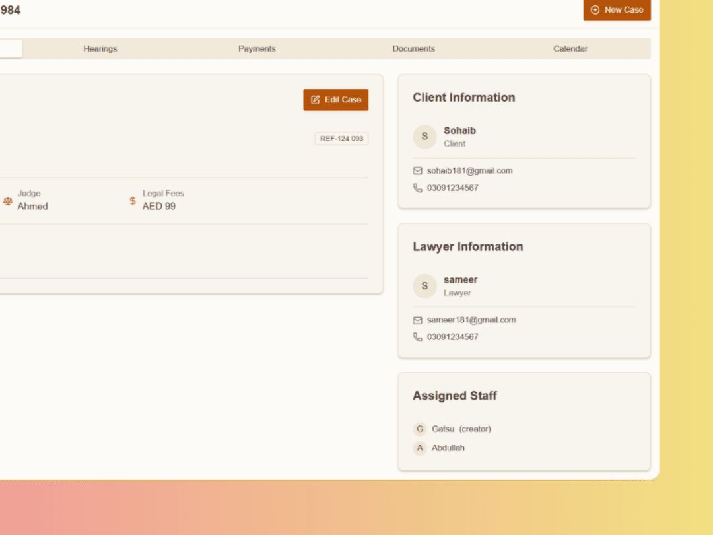
Task: Click the sohaib181@gmail.com email address
Action: (x=470, y=170)
